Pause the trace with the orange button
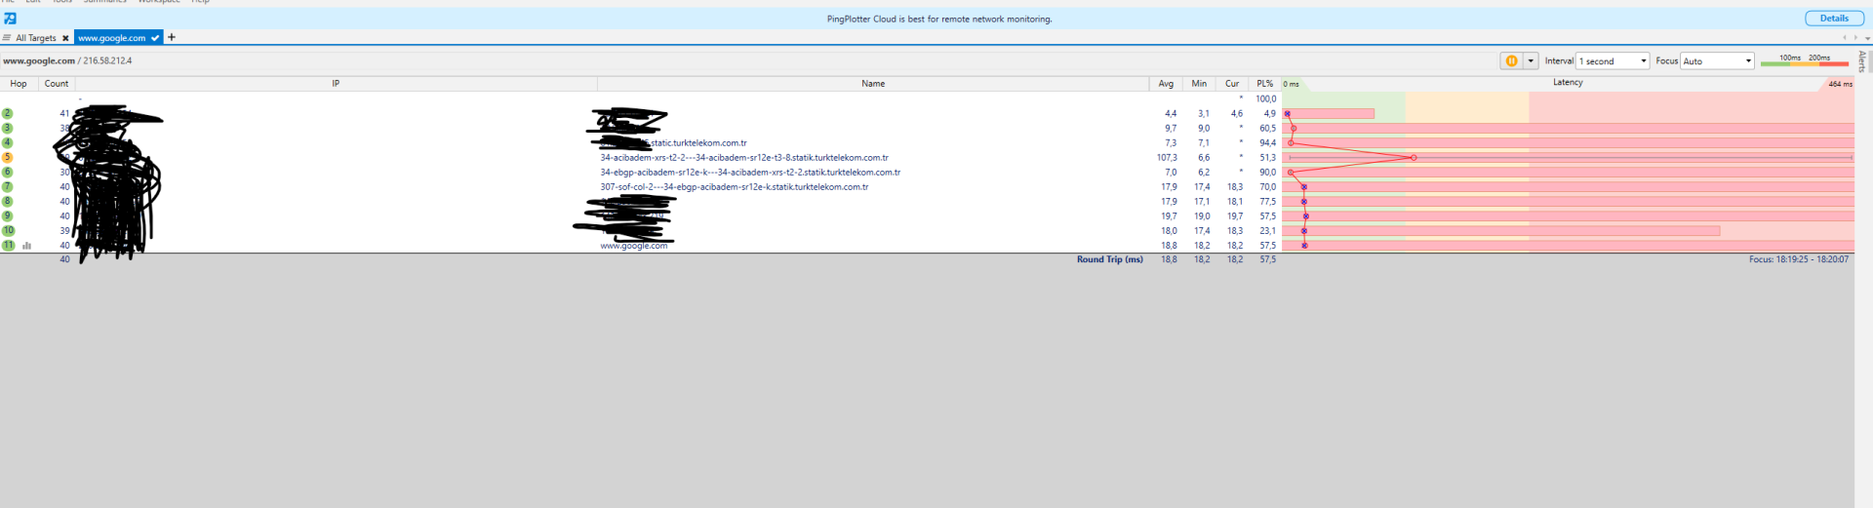The image size is (1873, 508). tap(1511, 60)
